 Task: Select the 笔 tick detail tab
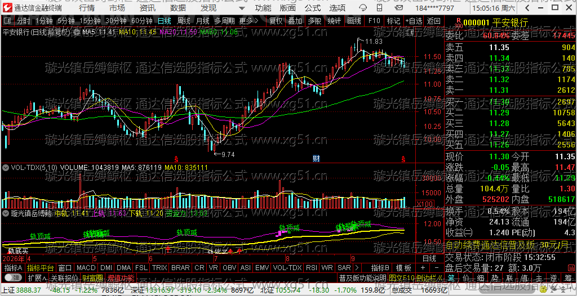pyautogui.click(x=451, y=277)
